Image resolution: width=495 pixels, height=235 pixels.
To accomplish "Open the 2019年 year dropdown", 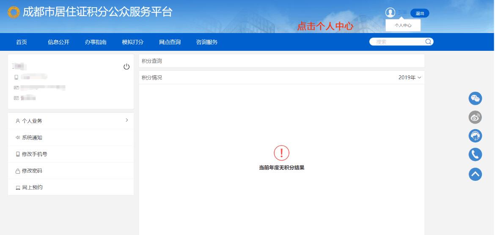I will [x=410, y=77].
